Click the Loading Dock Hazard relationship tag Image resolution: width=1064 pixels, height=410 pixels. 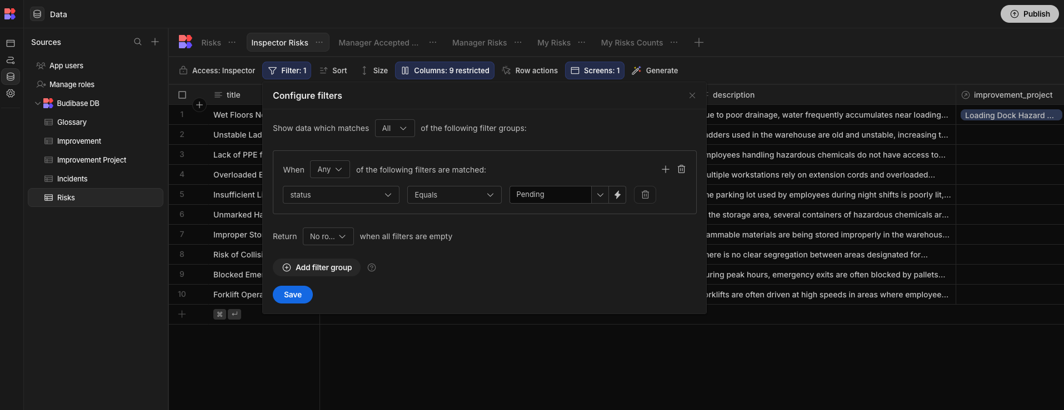pos(1011,115)
